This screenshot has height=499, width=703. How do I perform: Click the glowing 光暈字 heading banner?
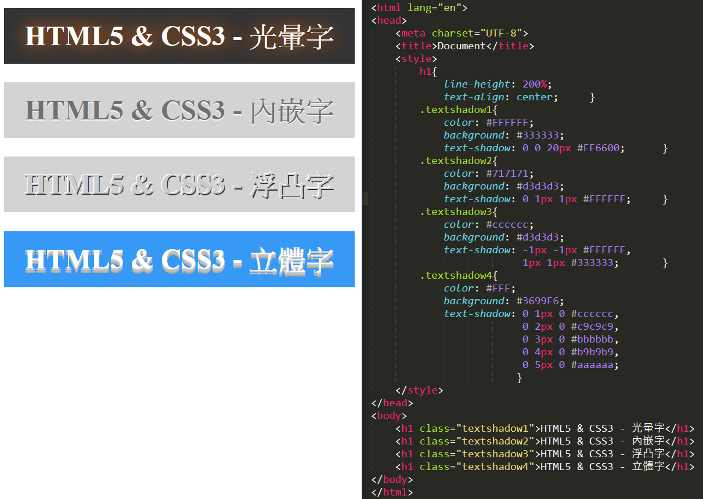pyautogui.click(x=179, y=37)
